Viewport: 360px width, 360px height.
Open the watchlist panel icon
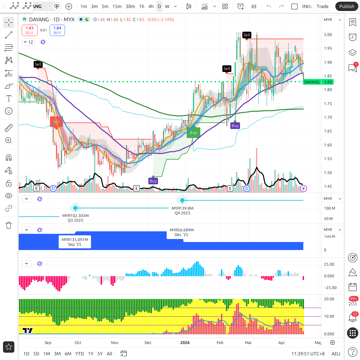point(352,22)
